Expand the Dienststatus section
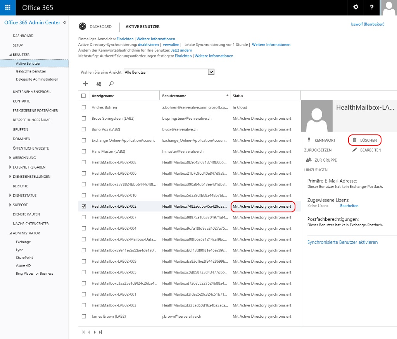This screenshot has width=397, height=339. [10, 195]
